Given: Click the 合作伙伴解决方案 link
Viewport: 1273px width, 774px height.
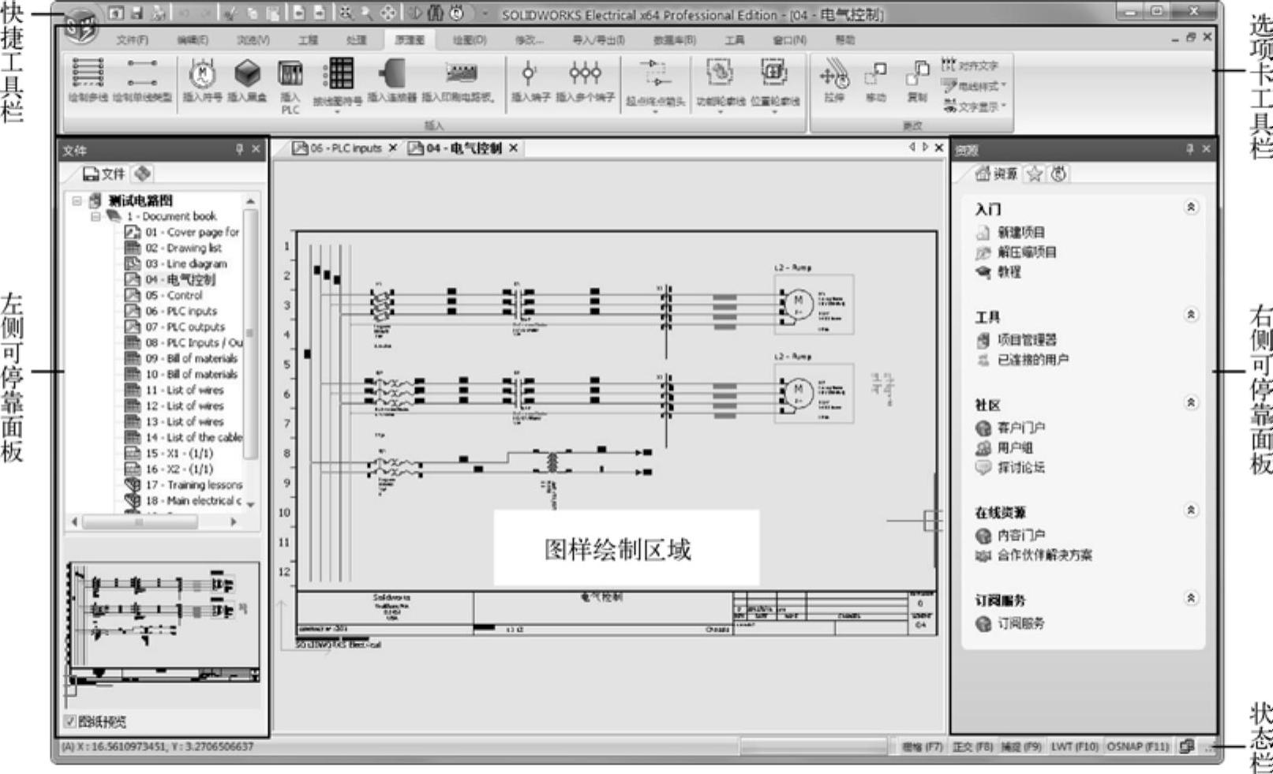Looking at the screenshot, I should (x=1045, y=555).
